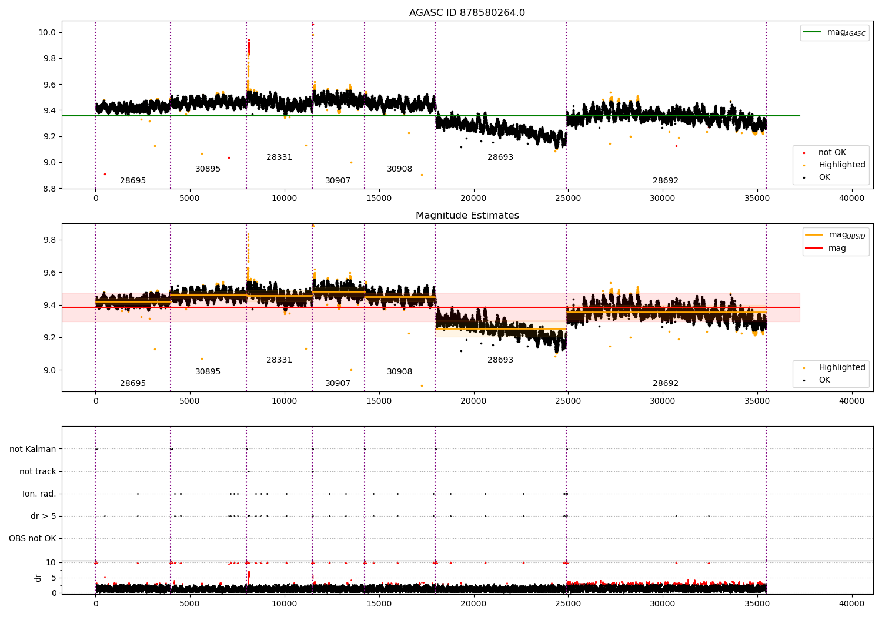Click the 'Ion. rad.' axis label

coord(39,494)
